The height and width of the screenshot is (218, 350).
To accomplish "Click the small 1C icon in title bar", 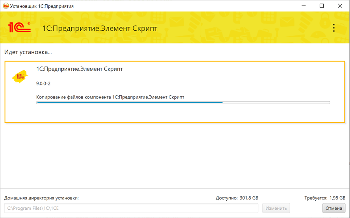I will coord(6,6).
